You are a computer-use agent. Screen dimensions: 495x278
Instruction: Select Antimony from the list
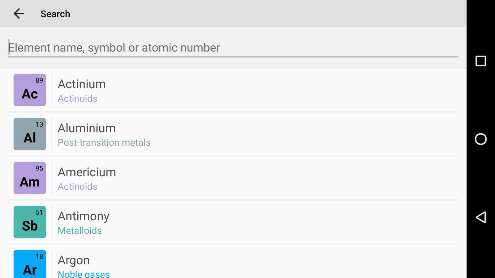[x=84, y=216]
